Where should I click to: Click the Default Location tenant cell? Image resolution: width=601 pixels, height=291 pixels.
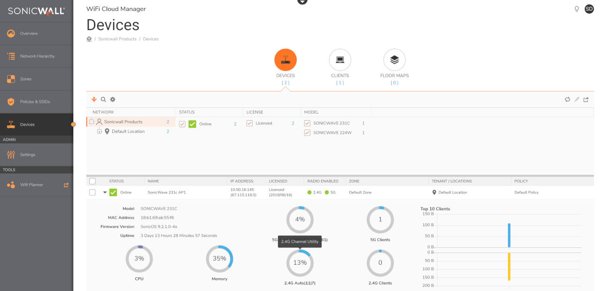pyautogui.click(x=453, y=192)
